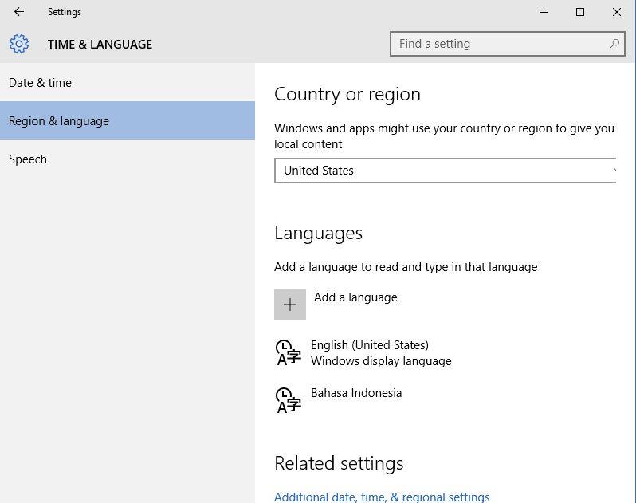Click the Country or region heading
The height and width of the screenshot is (503, 636).
[347, 94]
